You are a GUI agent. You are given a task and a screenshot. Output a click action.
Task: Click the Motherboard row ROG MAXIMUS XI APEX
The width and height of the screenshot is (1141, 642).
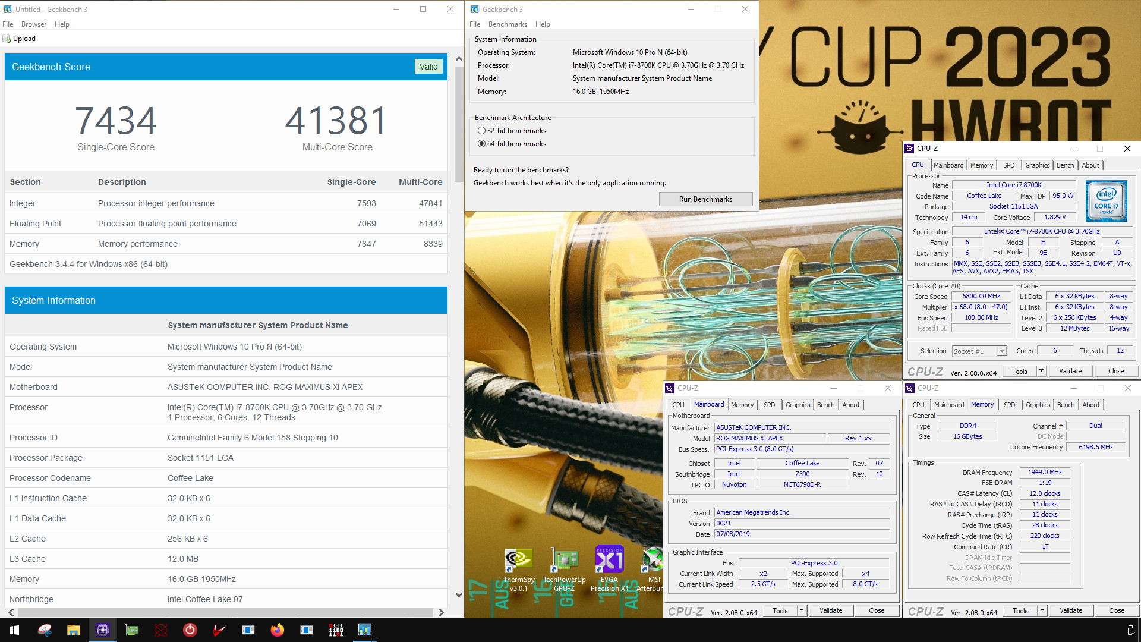point(226,387)
